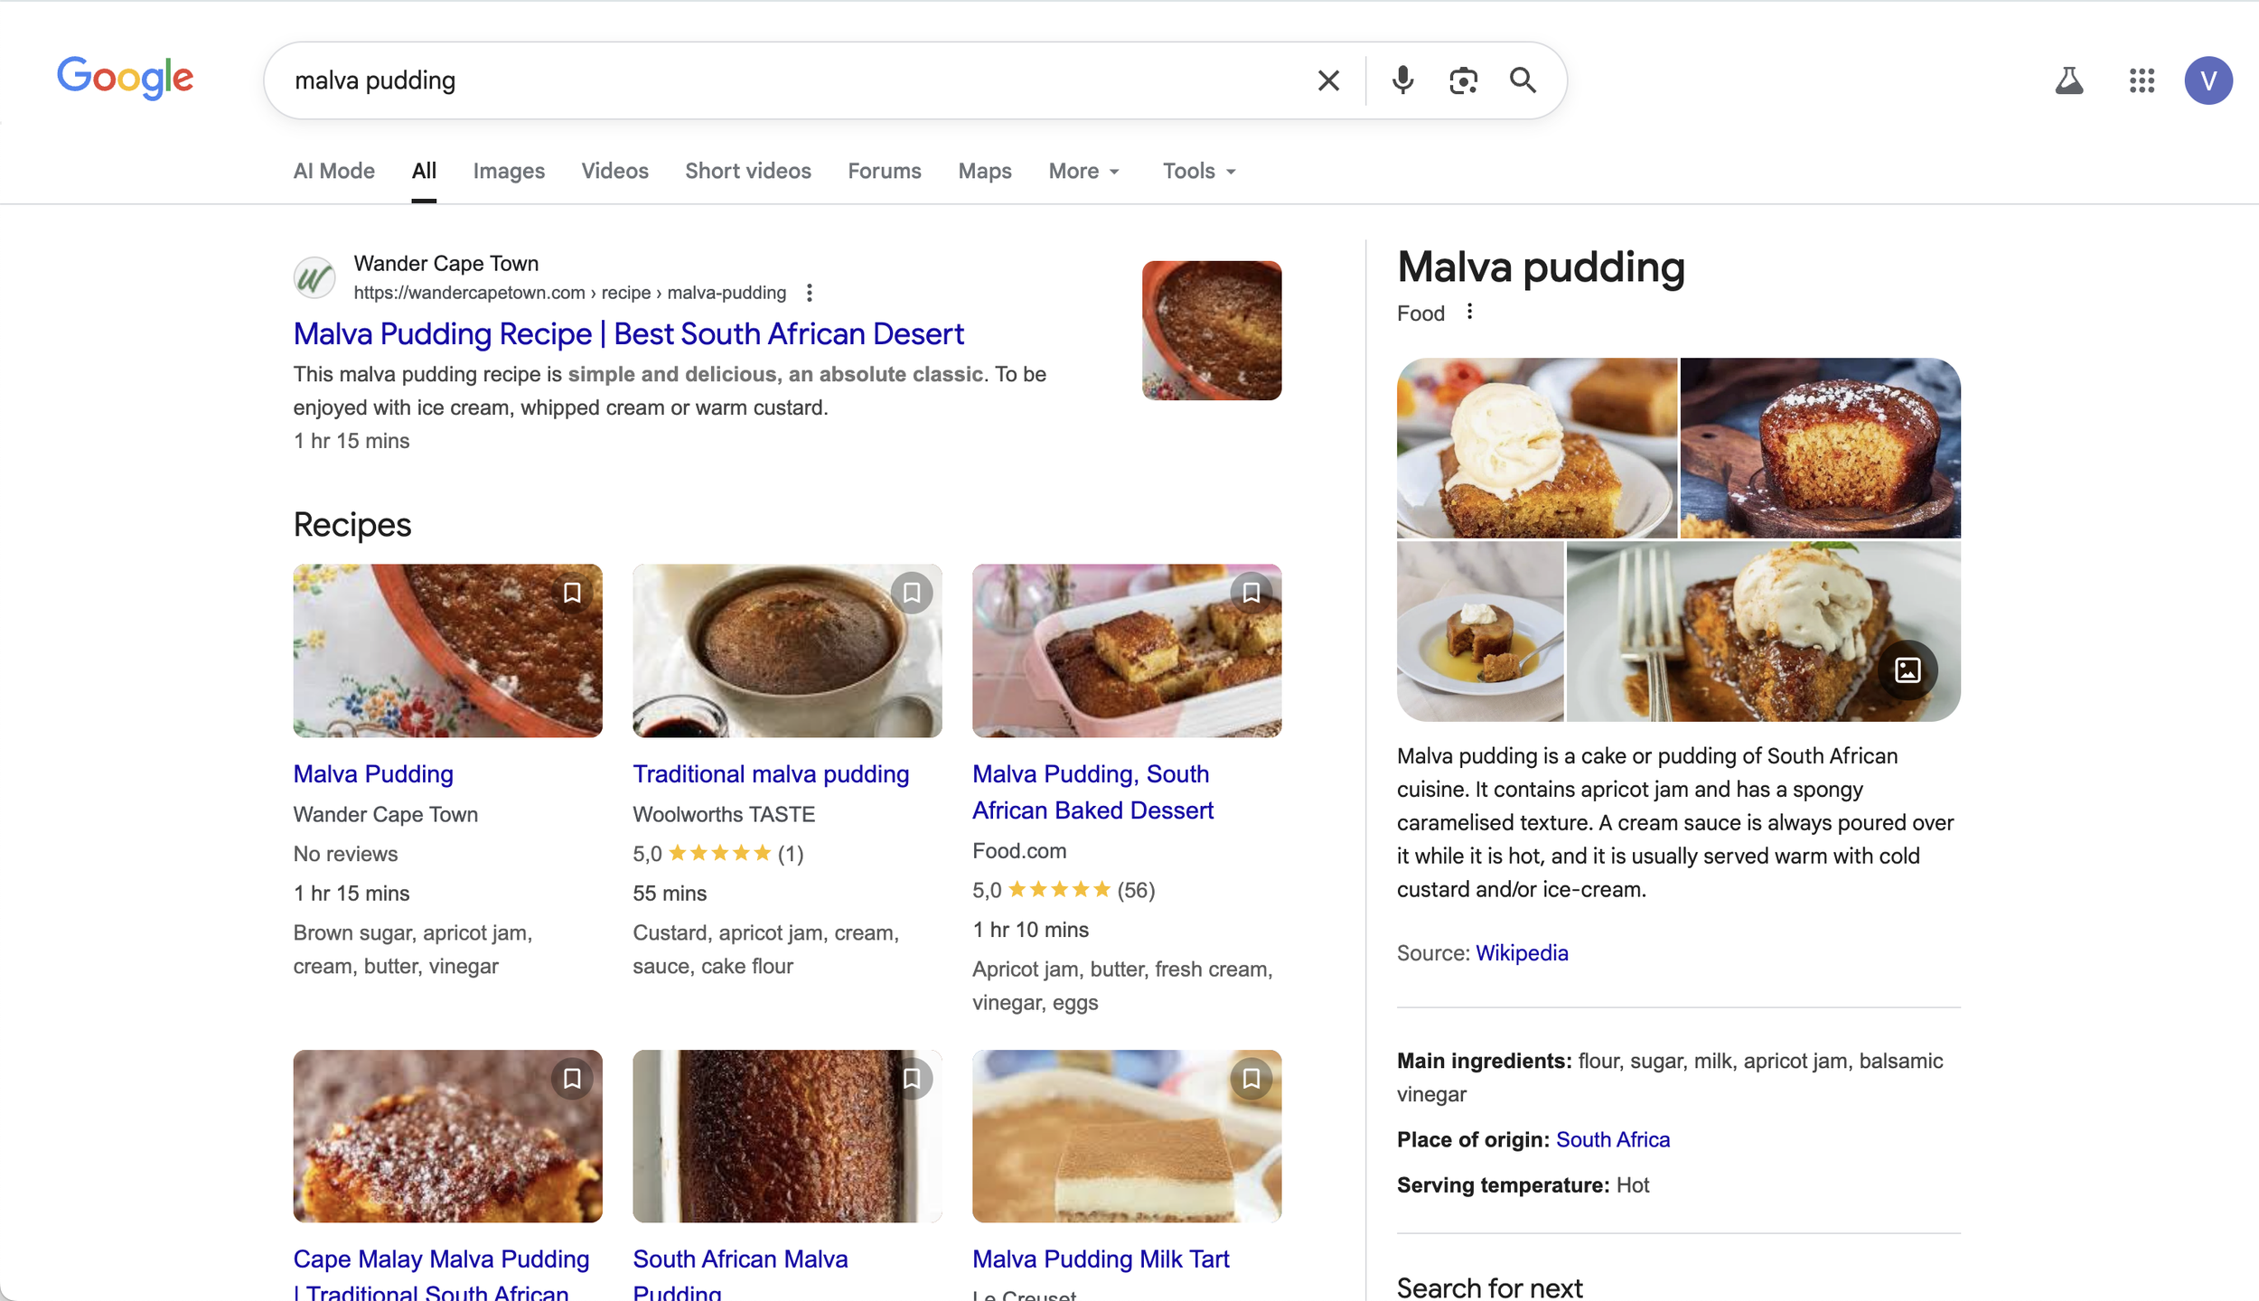Open knowledge panel photo of round pudding on wooden board
The height and width of the screenshot is (1301, 2259).
click(x=1820, y=448)
